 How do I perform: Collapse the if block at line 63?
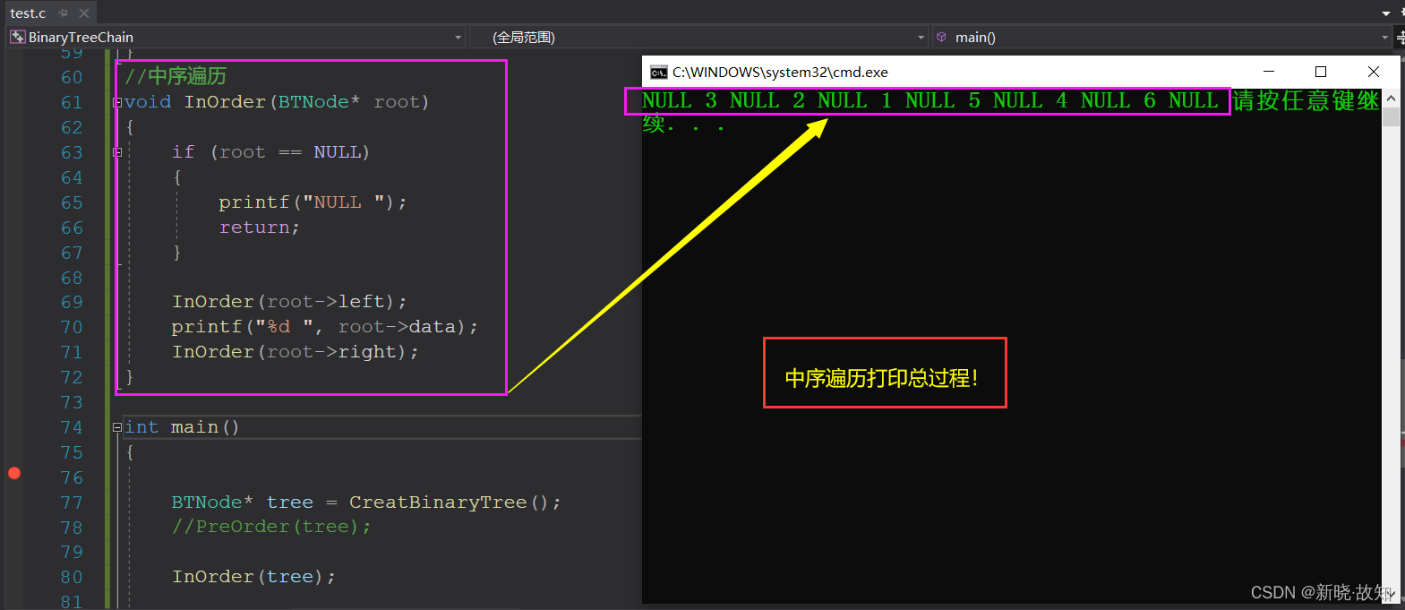[117, 152]
